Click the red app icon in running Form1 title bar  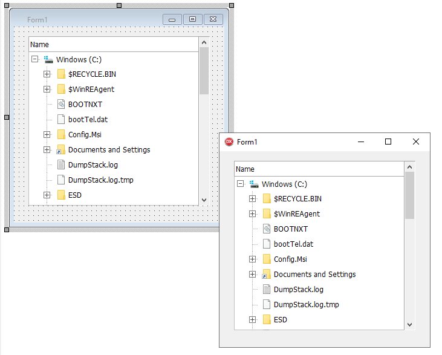click(229, 142)
